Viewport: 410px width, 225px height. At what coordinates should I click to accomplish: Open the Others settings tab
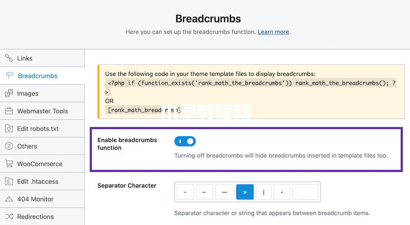point(42,146)
